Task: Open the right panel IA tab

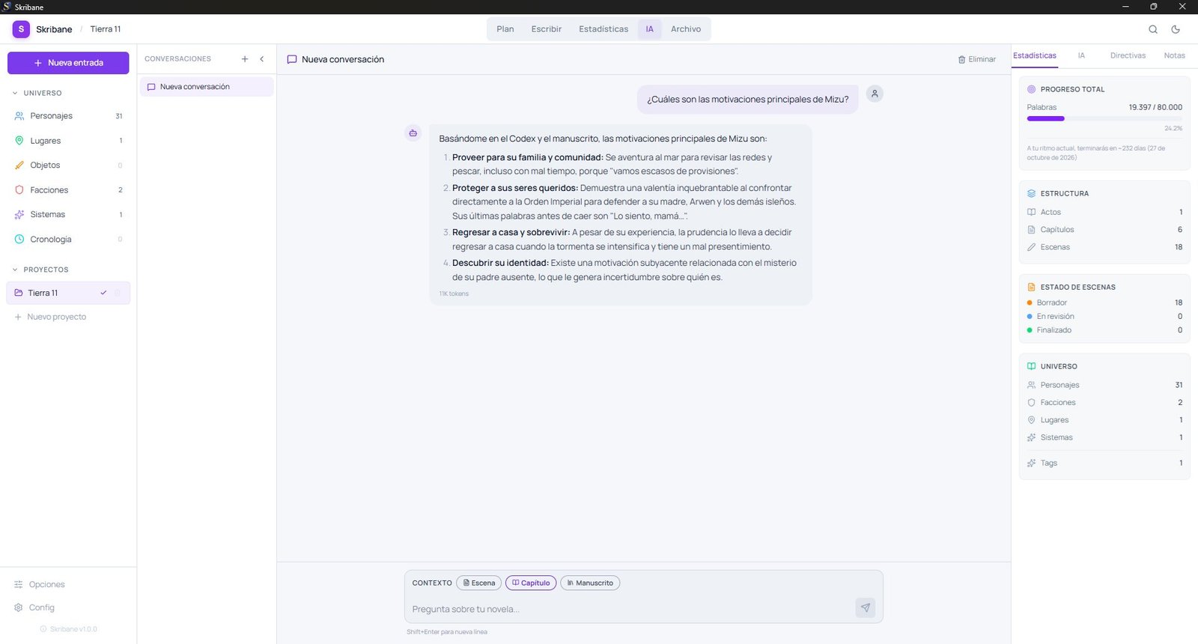Action: pyautogui.click(x=1081, y=55)
